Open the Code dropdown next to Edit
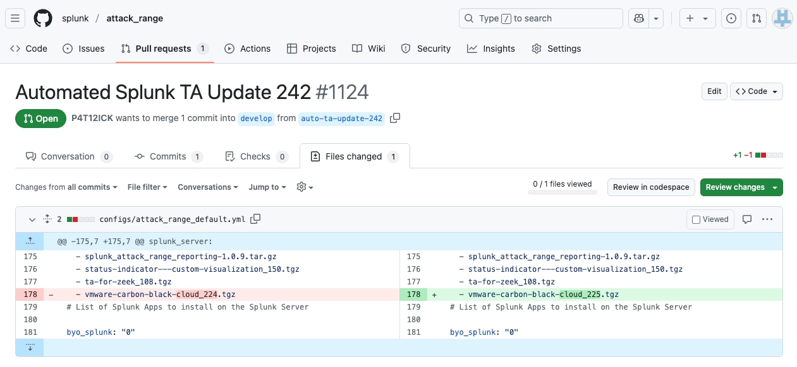The image size is (797, 367). [x=757, y=91]
